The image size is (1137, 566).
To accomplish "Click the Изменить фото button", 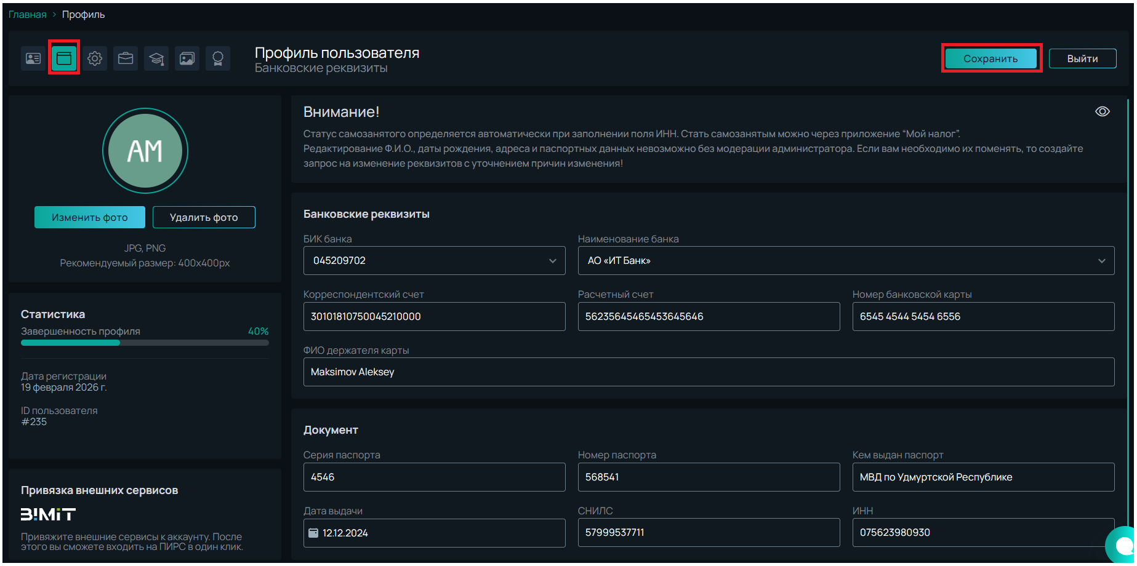I will pyautogui.click(x=90, y=217).
